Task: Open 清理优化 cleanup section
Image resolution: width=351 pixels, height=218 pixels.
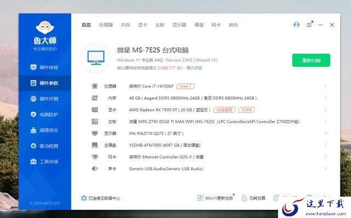Action: [45, 130]
